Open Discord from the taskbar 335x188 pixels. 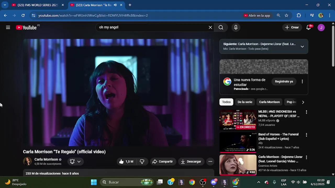pos(214,182)
